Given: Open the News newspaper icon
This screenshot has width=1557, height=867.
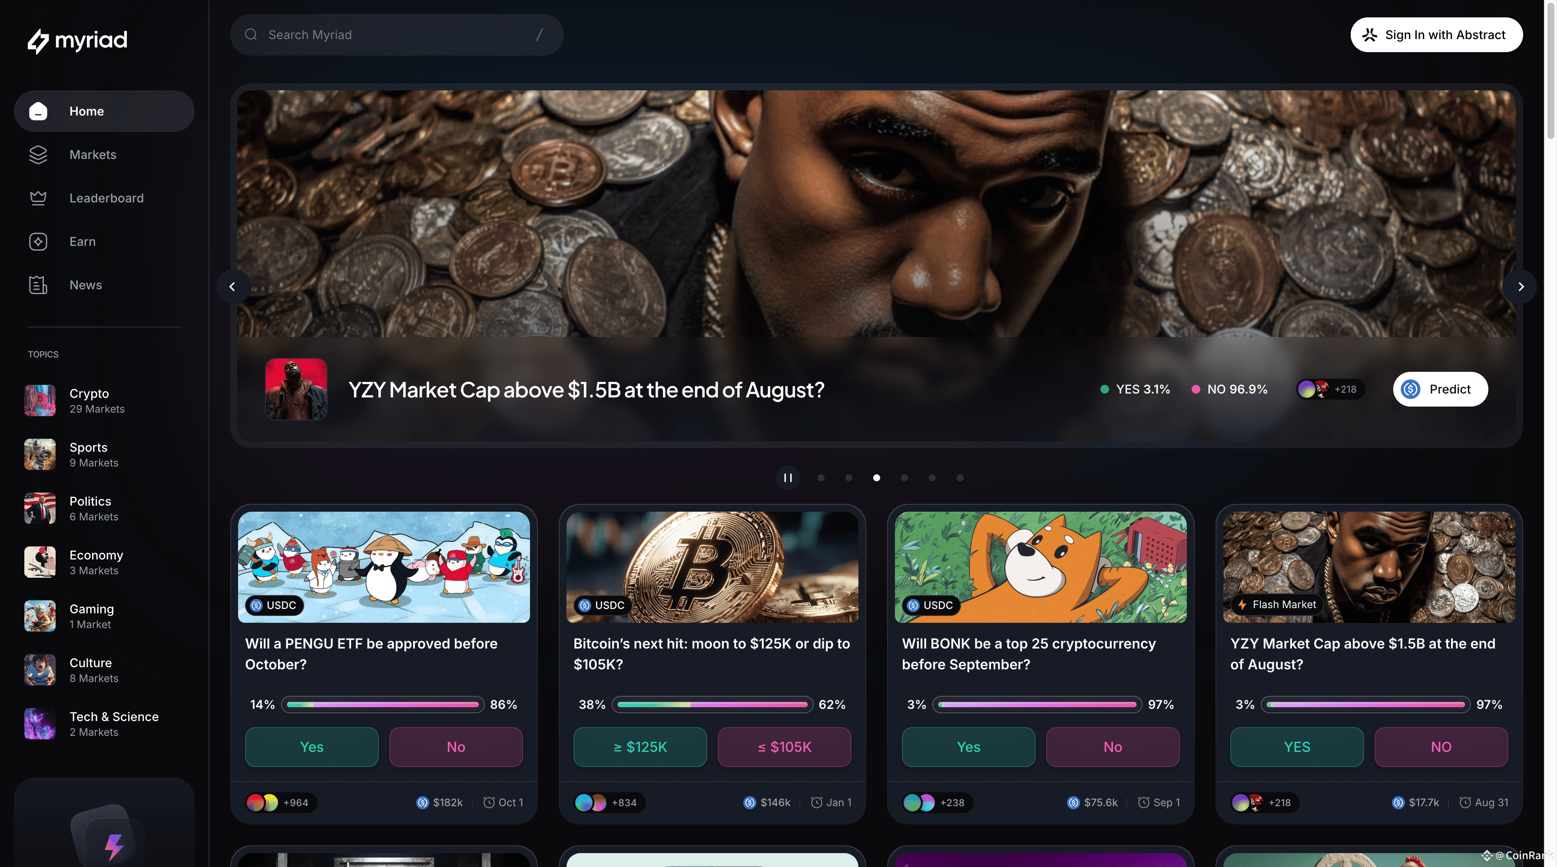Looking at the screenshot, I should [x=38, y=285].
